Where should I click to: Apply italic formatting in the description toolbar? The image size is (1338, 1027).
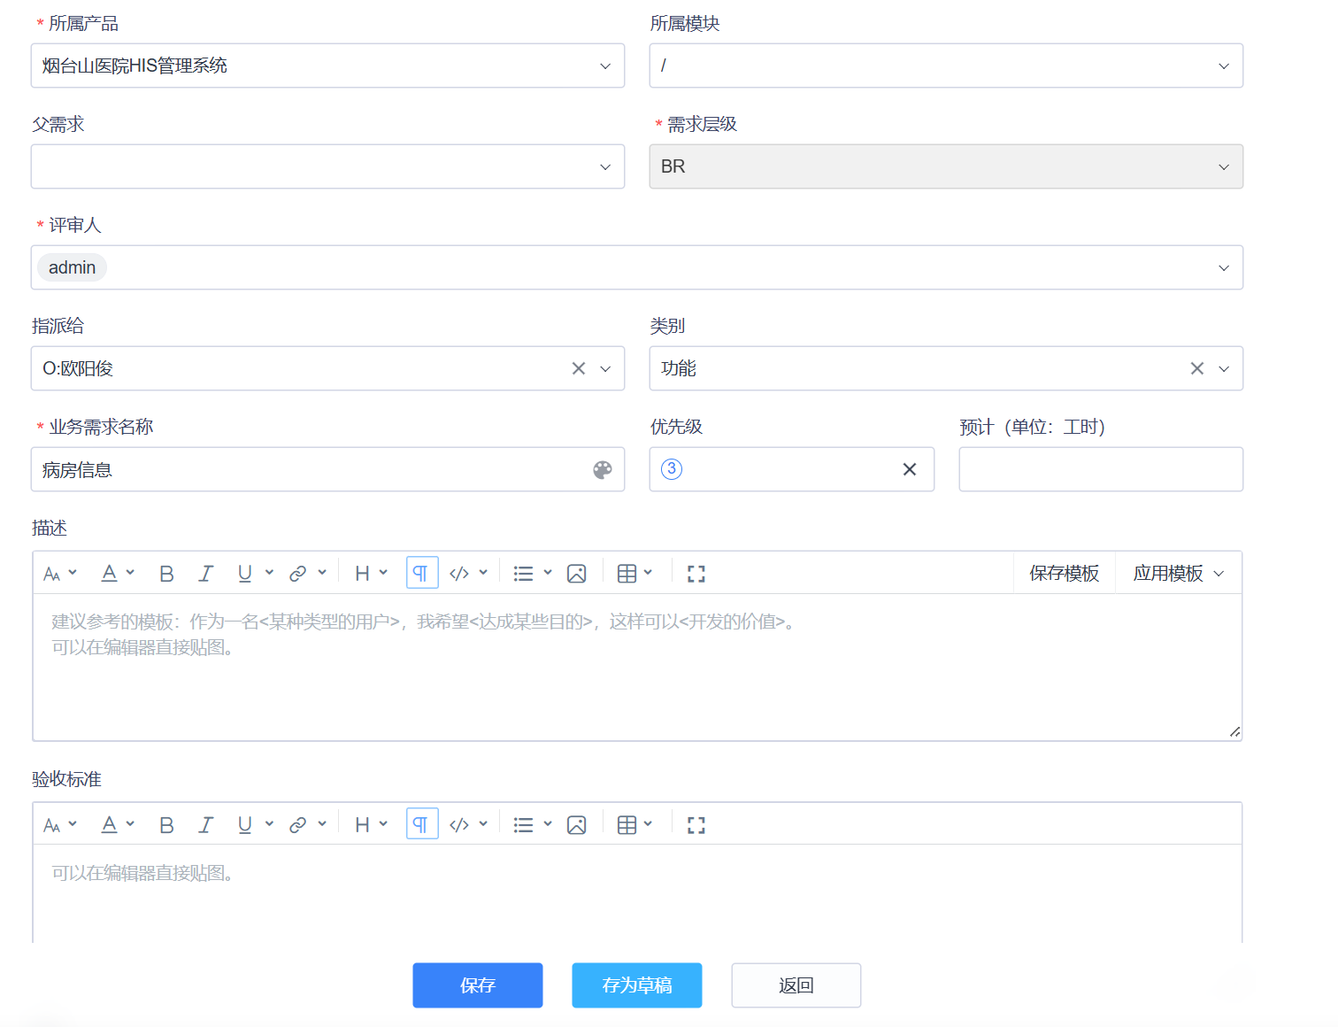pyautogui.click(x=205, y=572)
